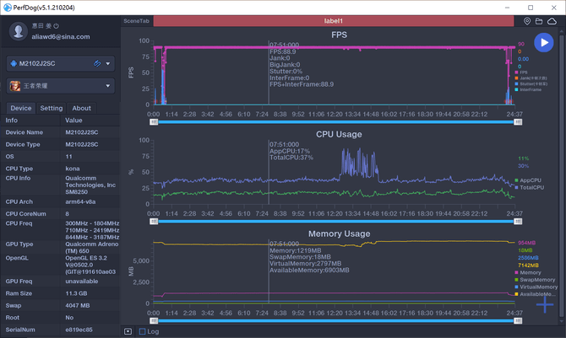
Task: Start recording with the blue play button
Action: (x=544, y=42)
